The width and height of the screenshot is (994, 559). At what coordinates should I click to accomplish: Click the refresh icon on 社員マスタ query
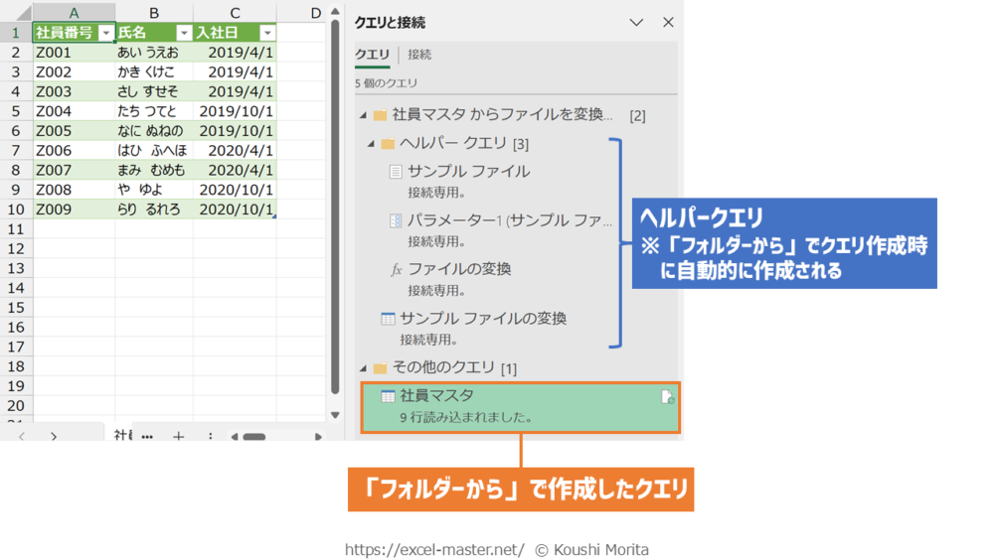point(668,397)
